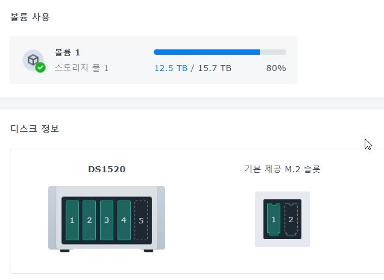Click the green healthy status checkmark badge
This screenshot has height=280, width=384.
40,67
